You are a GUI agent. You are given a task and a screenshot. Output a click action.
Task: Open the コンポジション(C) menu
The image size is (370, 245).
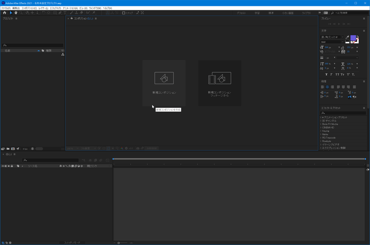tap(29, 8)
